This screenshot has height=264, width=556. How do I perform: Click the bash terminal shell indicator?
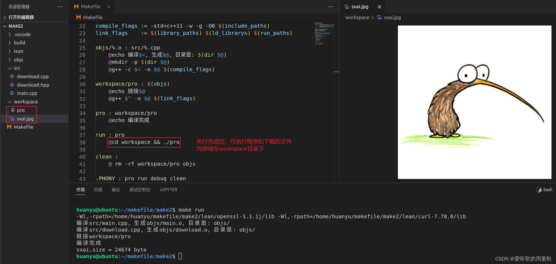544,190
